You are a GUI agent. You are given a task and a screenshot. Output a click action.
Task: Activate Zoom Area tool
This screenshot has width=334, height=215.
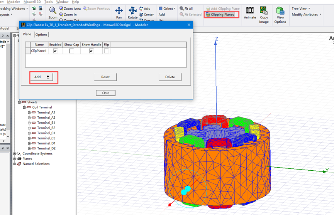tap(70, 8)
